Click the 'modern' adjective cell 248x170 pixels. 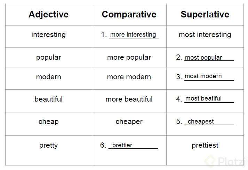click(x=48, y=77)
